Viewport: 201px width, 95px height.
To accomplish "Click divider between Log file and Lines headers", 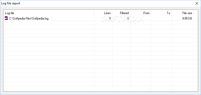I will click(x=94, y=13).
